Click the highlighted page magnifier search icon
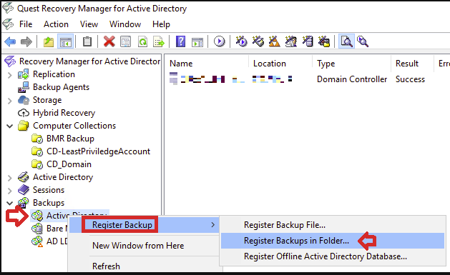This screenshot has height=275, width=450. 346,42
